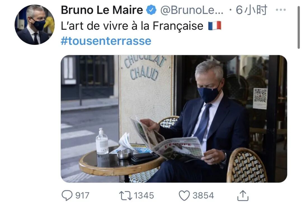The image size is (302, 206).
Task: Open the #tousenterrasse hashtag
Action: pyautogui.click(x=106, y=41)
